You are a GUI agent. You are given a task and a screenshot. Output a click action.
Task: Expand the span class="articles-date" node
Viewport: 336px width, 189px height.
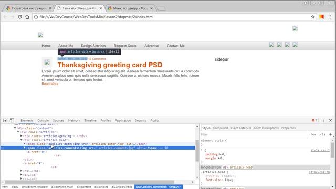coord(25,144)
